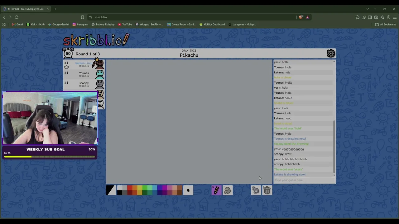Screen dimensions: 399x224
Task: Go forward in the browser
Action: pyautogui.click(x=10, y=17)
